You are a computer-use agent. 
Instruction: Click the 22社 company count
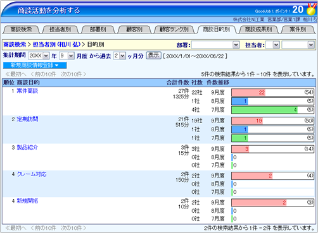pyautogui.click(x=197, y=92)
